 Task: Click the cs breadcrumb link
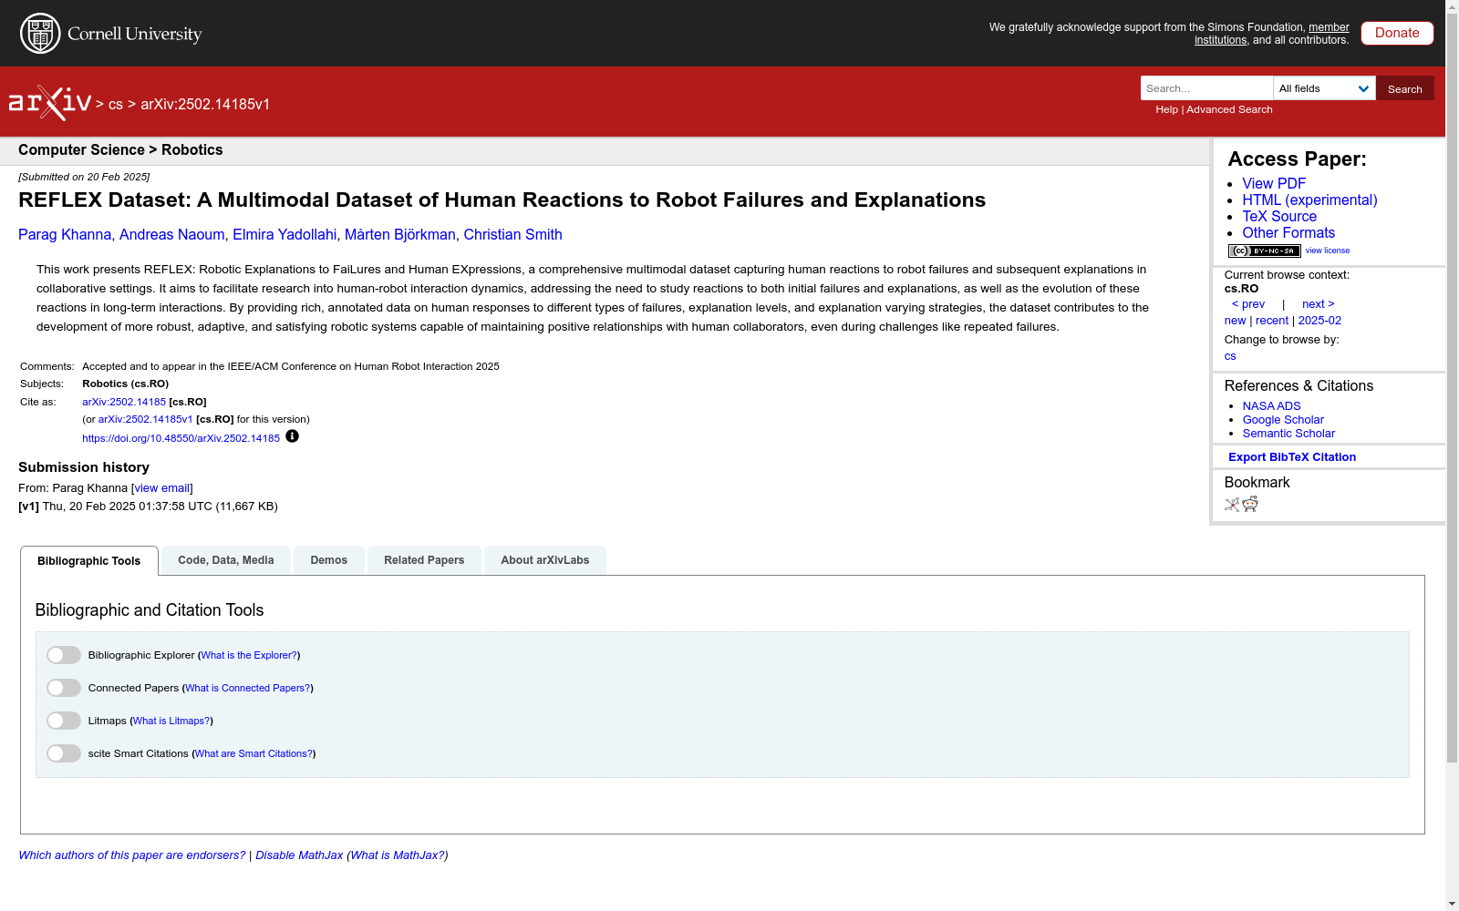(x=116, y=105)
